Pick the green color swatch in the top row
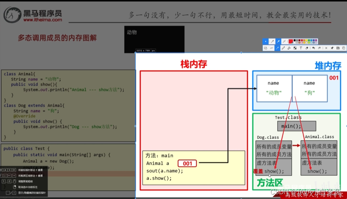The image size is (347, 199). click(x=309, y=40)
